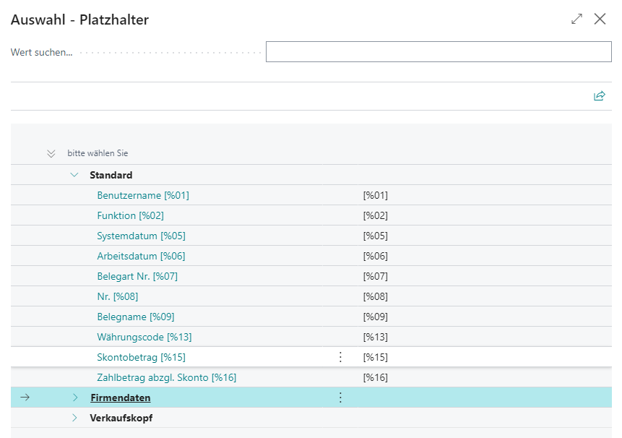
Task: Expand the Firmendaten group
Action: pyautogui.click(x=75, y=398)
